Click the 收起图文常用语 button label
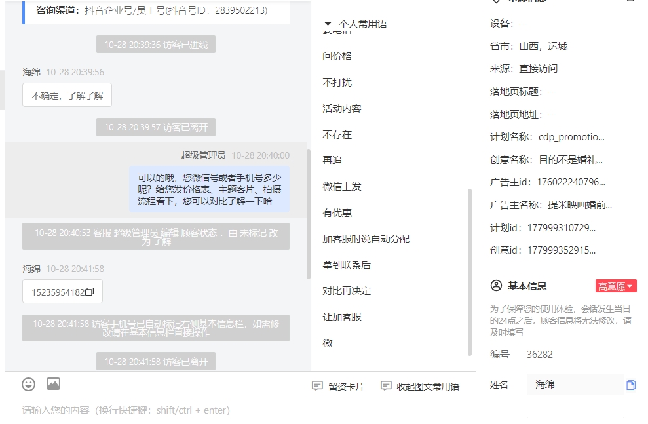648x424 pixels. pos(428,387)
